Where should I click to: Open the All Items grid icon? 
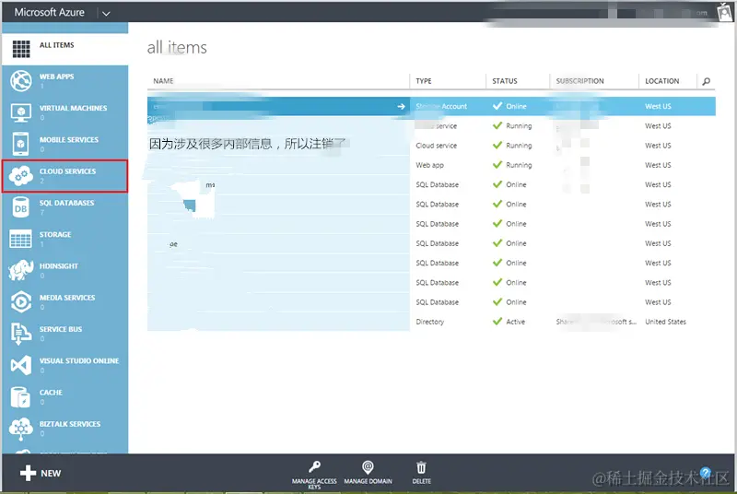[x=21, y=49]
